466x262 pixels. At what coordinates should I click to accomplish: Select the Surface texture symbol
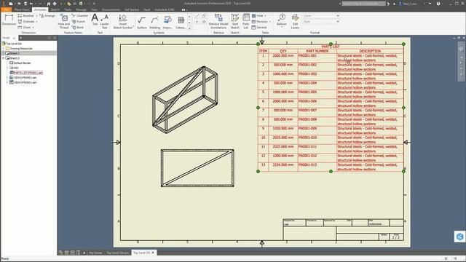[x=142, y=23]
